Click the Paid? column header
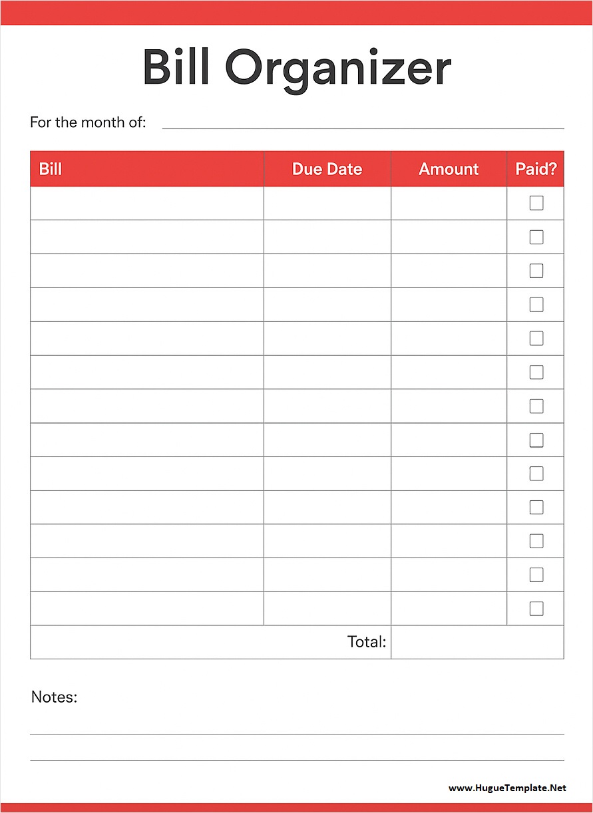 pos(536,169)
